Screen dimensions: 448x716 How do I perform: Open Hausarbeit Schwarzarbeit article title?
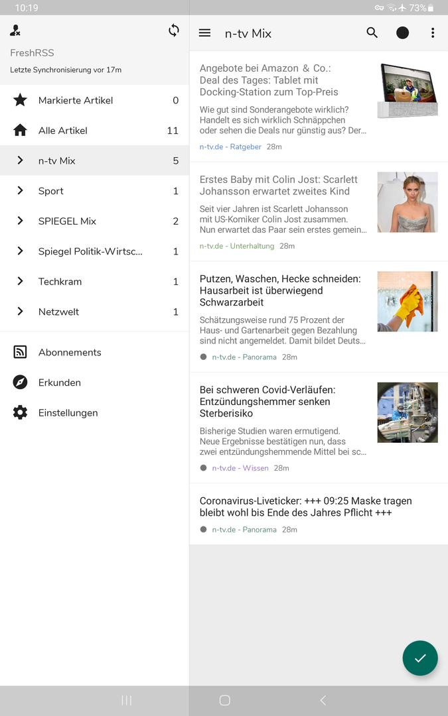pyautogui.click(x=280, y=290)
